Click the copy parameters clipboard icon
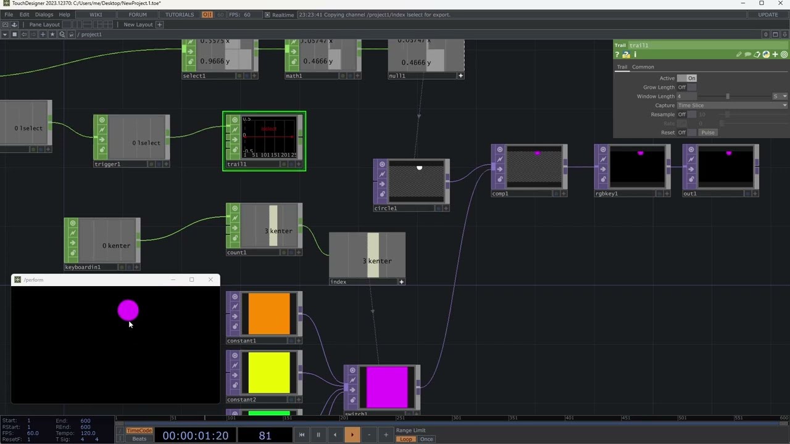The image size is (790, 444). click(x=757, y=54)
